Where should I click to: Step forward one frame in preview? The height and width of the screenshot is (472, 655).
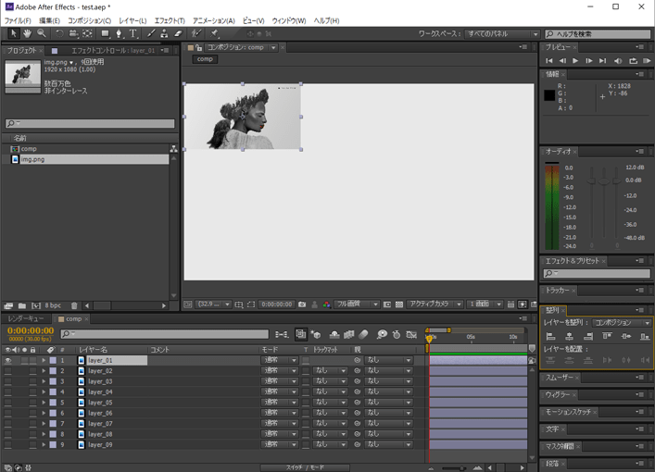click(x=589, y=60)
